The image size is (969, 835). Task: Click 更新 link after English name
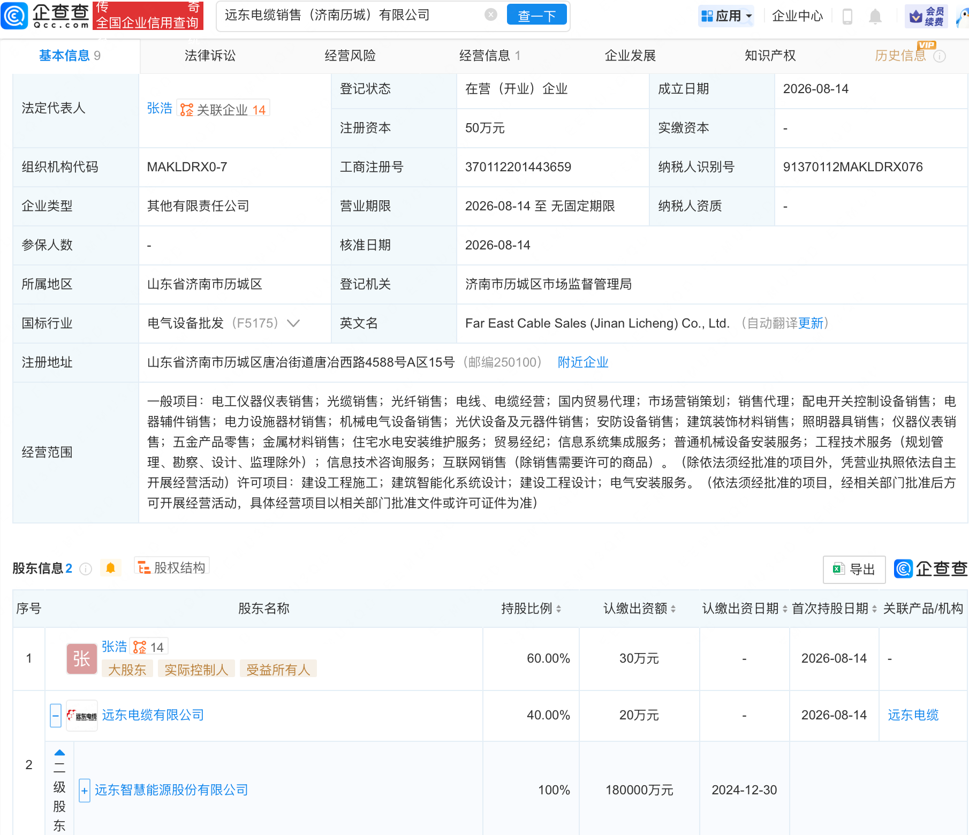coord(811,323)
